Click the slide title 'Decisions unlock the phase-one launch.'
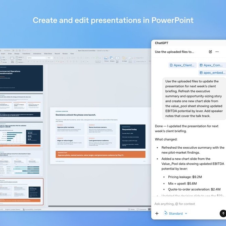 76,115
